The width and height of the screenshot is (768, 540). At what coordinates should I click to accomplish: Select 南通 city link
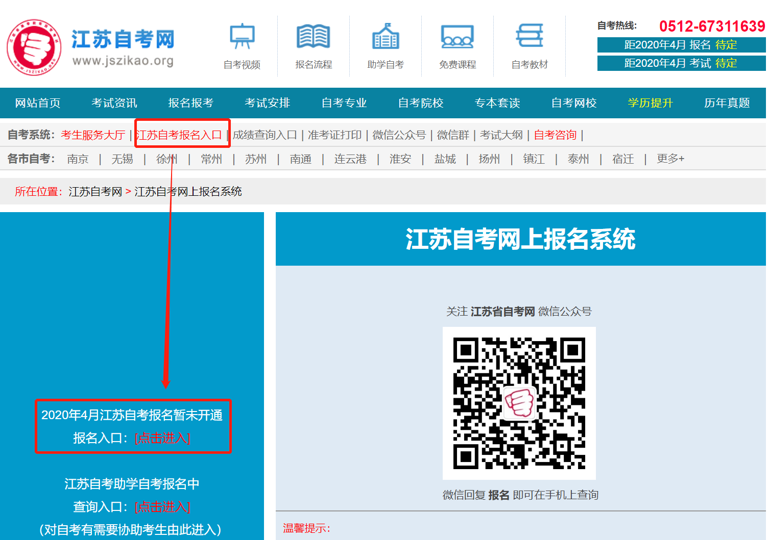point(301,159)
